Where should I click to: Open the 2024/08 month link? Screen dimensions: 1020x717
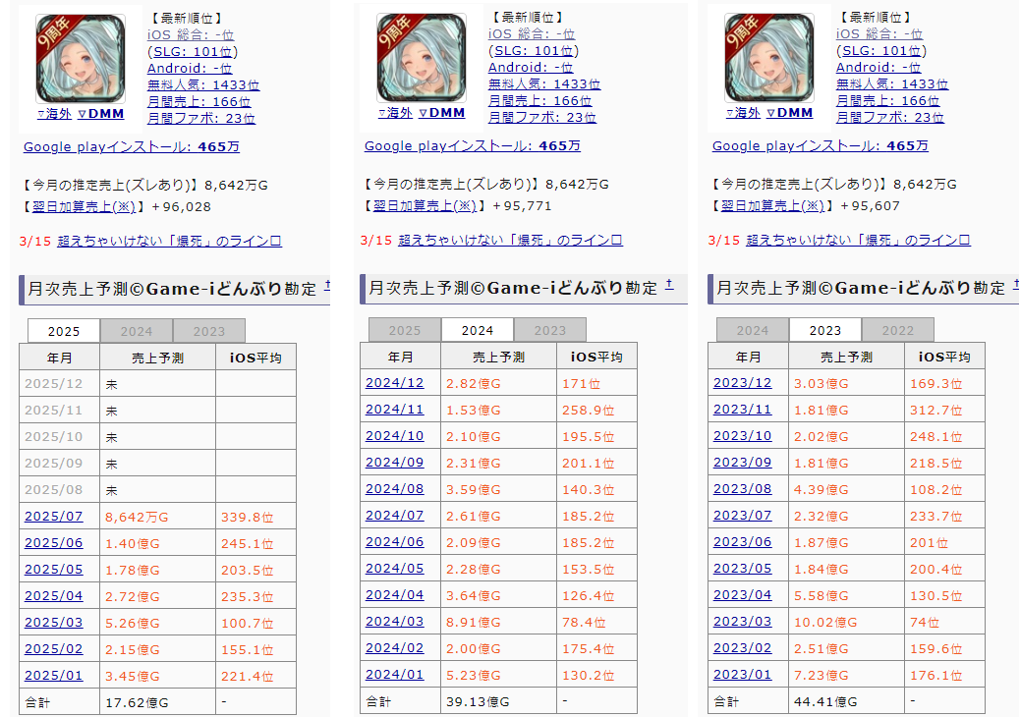pyautogui.click(x=394, y=489)
